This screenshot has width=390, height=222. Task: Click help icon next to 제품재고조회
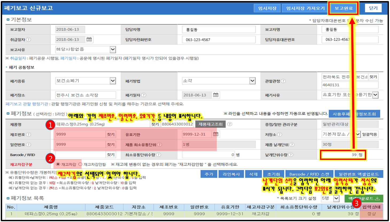point(230,124)
